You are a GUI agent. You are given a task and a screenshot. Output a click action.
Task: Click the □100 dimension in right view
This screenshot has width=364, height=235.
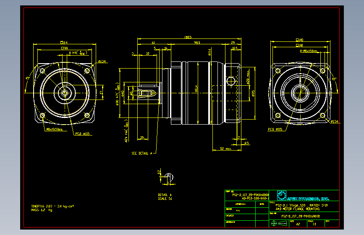pos(299,45)
